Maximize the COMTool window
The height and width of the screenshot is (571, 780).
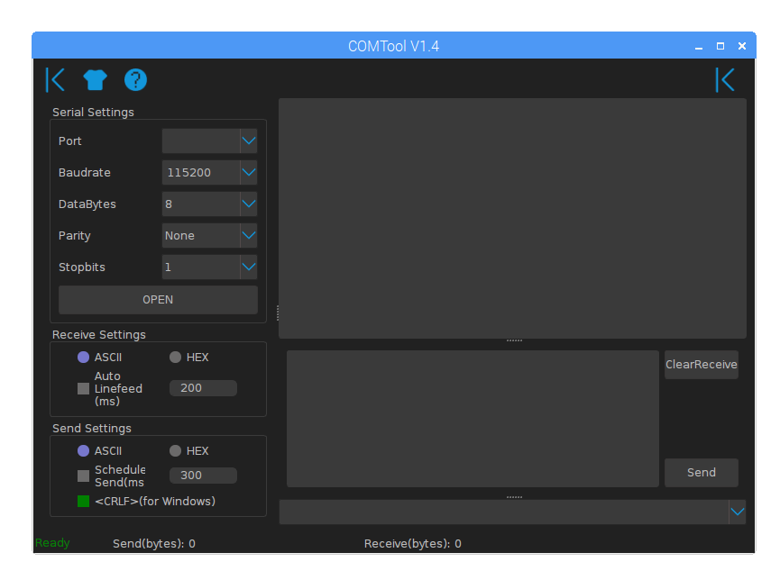720,46
